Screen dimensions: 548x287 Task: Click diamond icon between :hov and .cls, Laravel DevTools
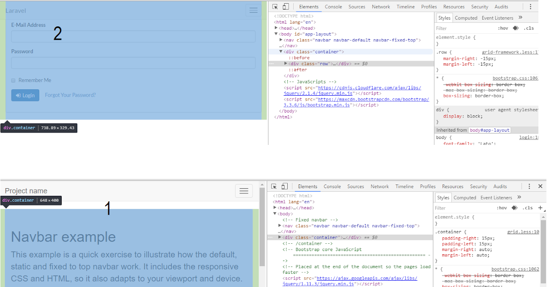tap(516, 28)
